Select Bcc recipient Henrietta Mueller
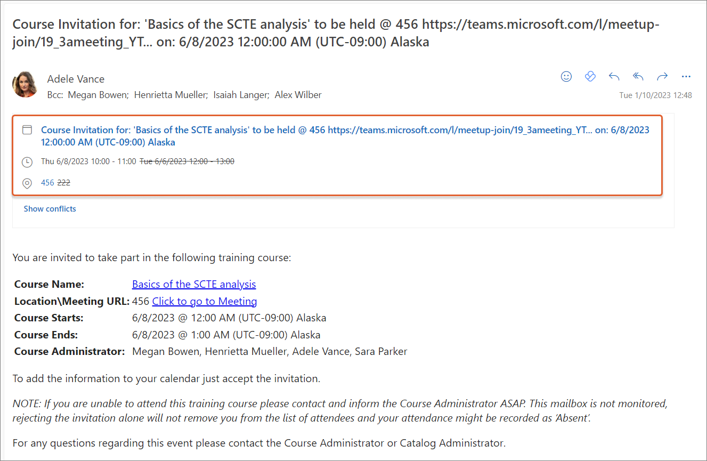The image size is (707, 461). coord(170,95)
